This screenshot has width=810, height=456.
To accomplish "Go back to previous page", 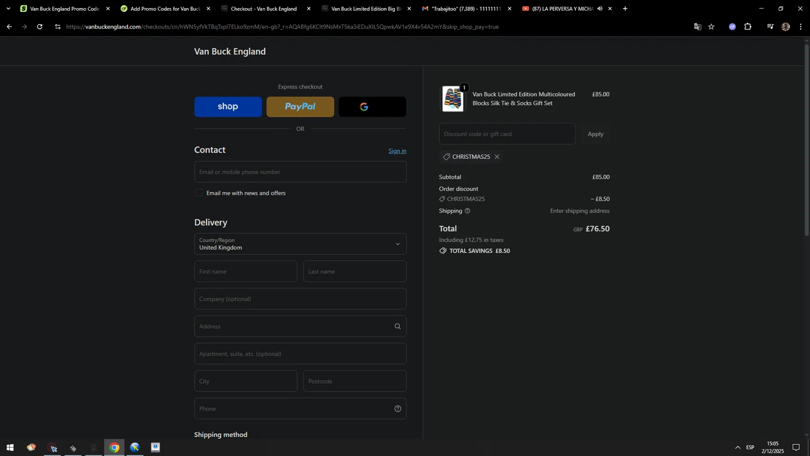I will point(9,26).
